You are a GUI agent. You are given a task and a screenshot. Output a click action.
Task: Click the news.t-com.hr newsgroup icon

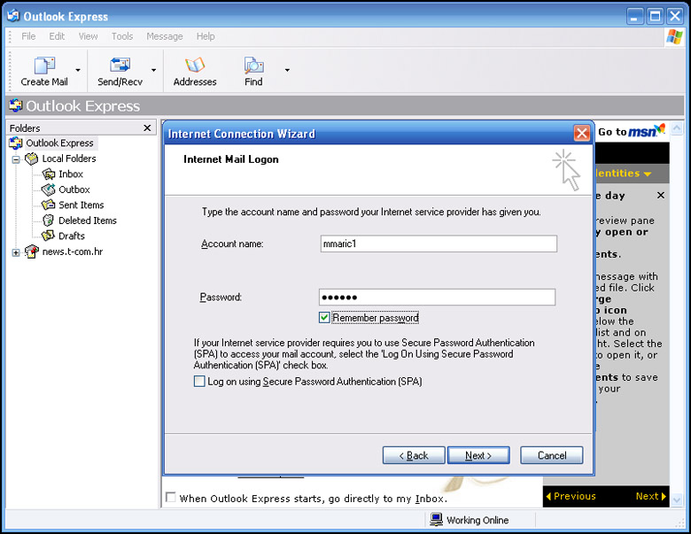tap(32, 252)
